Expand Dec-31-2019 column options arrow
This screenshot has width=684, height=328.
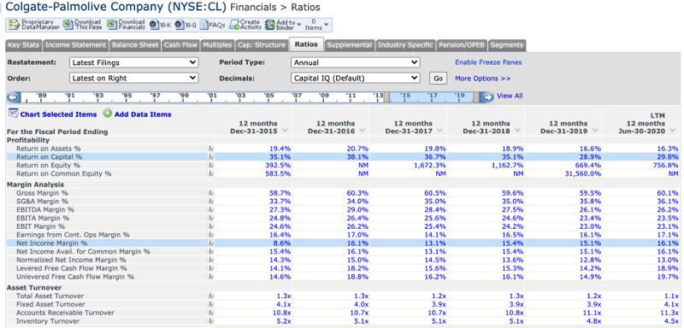[595, 131]
